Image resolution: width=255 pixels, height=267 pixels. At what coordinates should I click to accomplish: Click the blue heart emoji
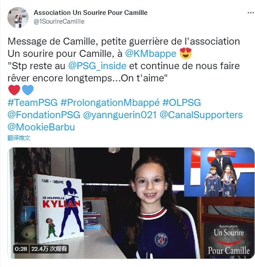click(x=28, y=90)
